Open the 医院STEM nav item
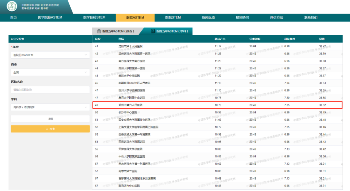The height and width of the screenshot is (191, 350). tap(173, 18)
